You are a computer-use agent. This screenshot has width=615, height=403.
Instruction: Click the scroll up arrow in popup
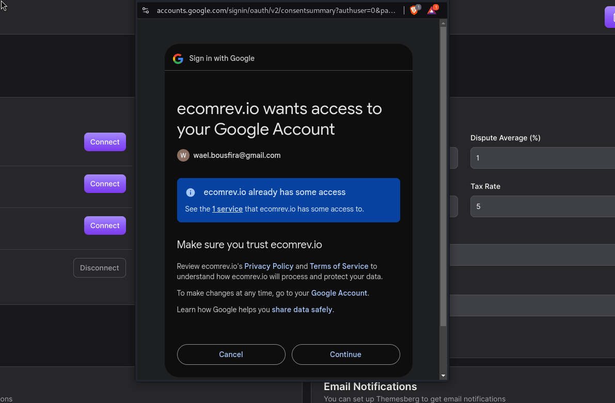tap(443, 23)
